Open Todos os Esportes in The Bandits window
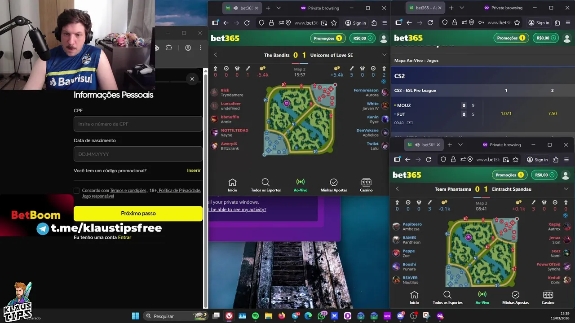Screen dimensions: 575x323 pos(265,185)
